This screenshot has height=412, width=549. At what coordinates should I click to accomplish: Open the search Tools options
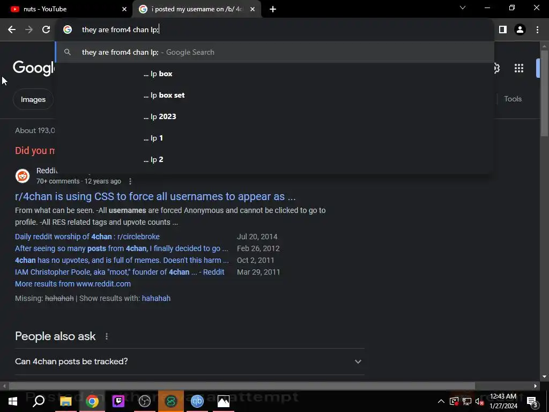[x=513, y=99]
